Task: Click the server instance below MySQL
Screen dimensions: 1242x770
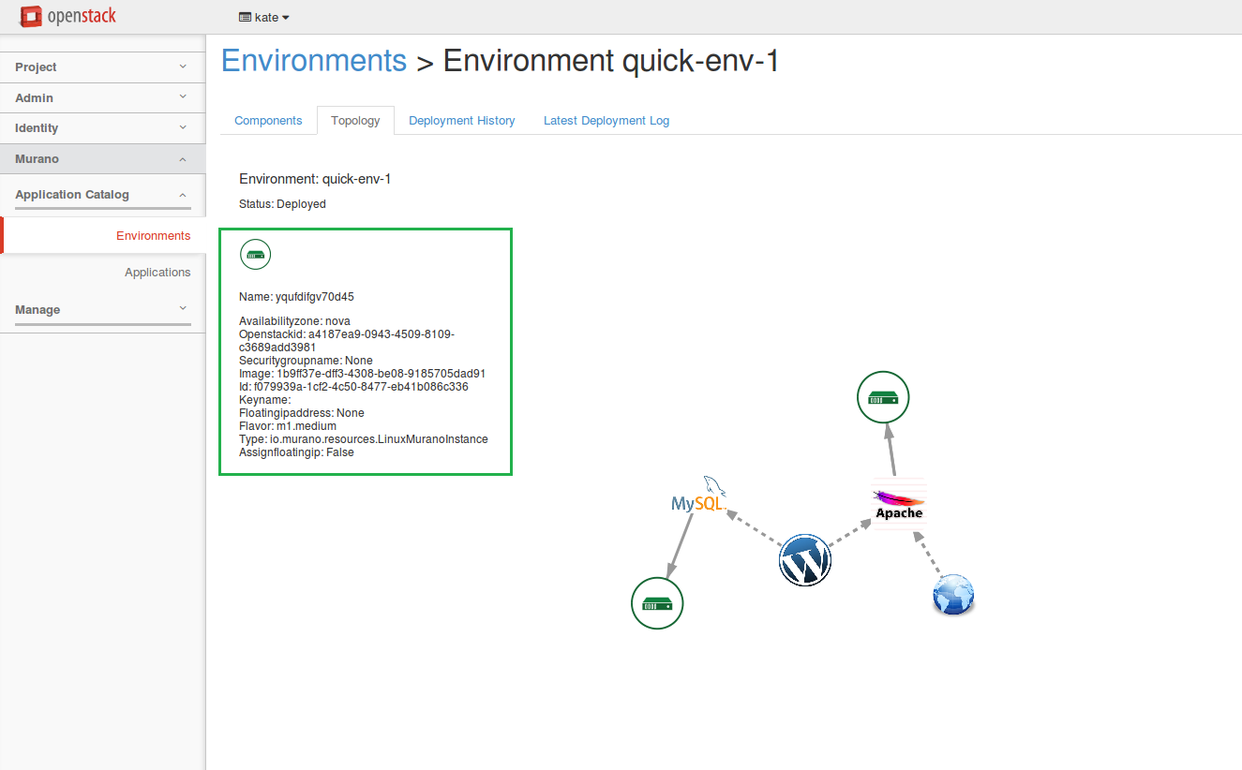Action: pyautogui.click(x=657, y=603)
